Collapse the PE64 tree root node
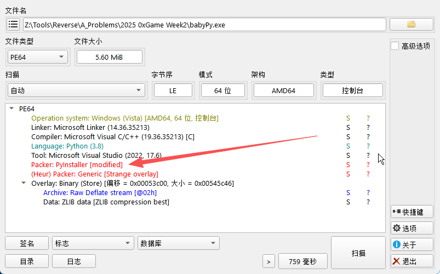The height and width of the screenshot is (274, 440). point(12,109)
